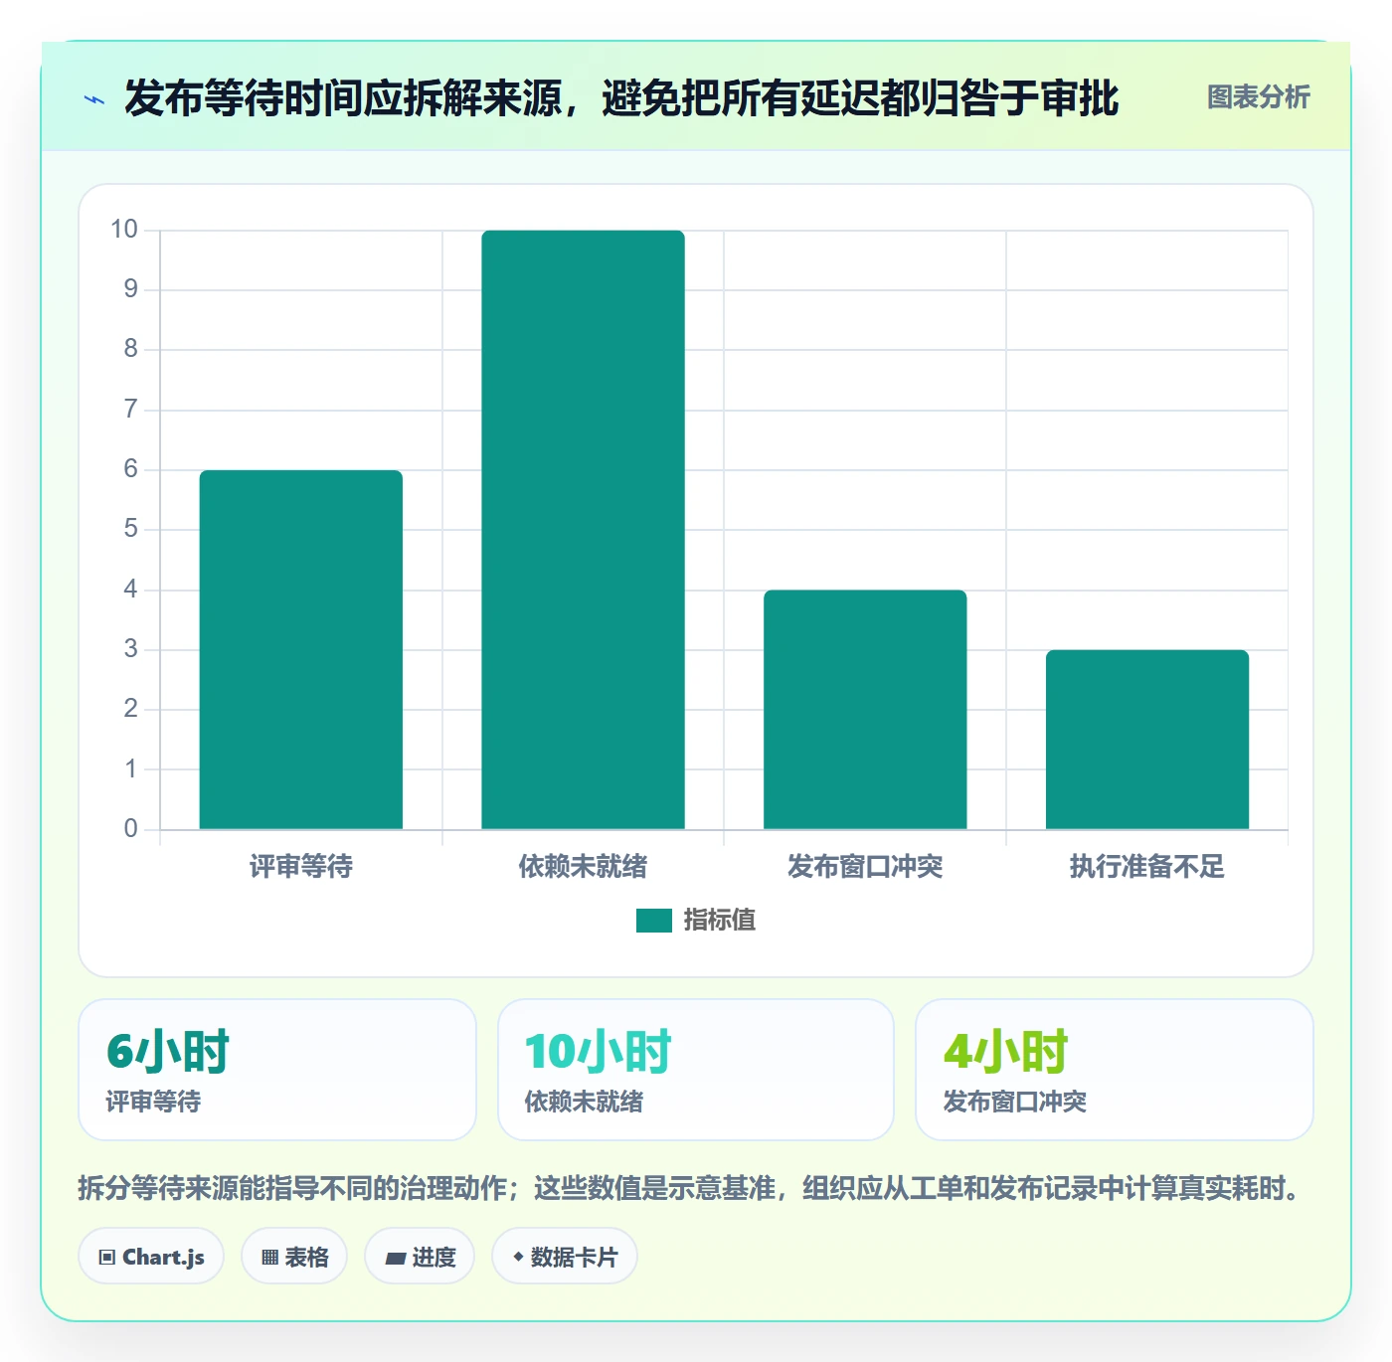The image size is (1392, 1362).
Task: Click the Chart.js tag chip
Action: (x=151, y=1257)
